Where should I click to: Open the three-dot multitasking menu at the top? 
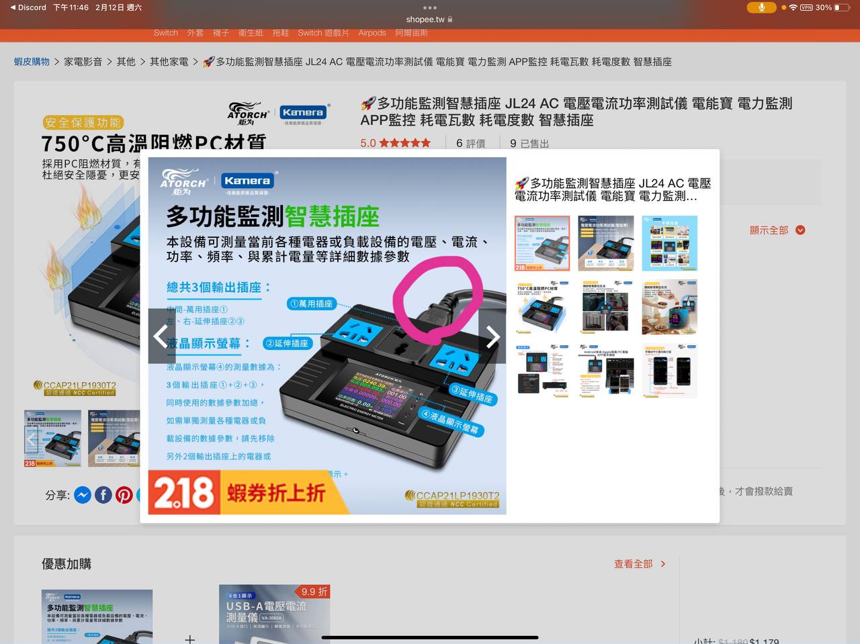coord(430,7)
